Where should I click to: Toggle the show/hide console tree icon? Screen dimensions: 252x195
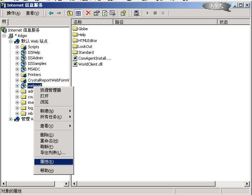78,13
